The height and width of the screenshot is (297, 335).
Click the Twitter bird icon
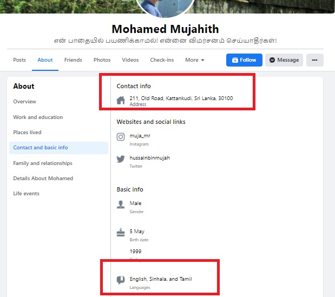coord(121,159)
